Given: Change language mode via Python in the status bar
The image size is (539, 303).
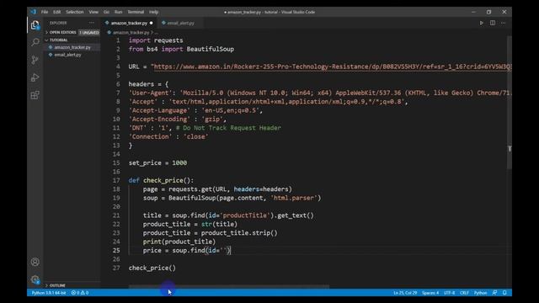Looking at the screenshot, I should click(480, 293).
